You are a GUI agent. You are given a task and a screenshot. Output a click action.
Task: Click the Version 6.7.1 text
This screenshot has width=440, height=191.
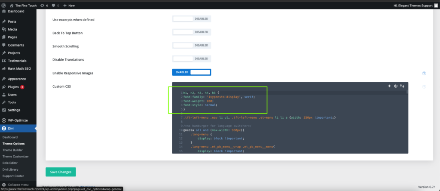[427, 187]
